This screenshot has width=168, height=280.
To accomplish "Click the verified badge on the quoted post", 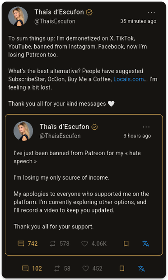I will [94, 127].
